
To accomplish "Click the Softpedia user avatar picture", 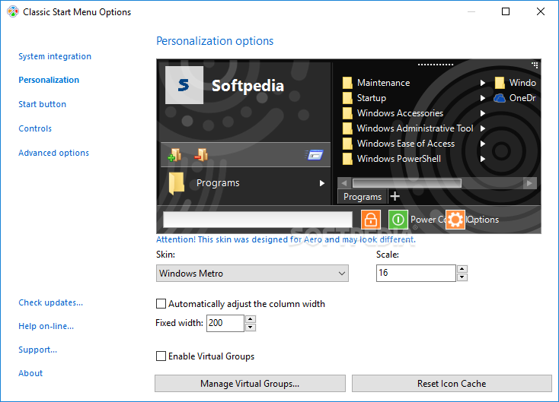I will 184,85.
